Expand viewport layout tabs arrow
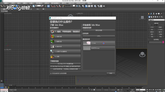Screen dimensions: 165x92 click(x=2, y=81)
